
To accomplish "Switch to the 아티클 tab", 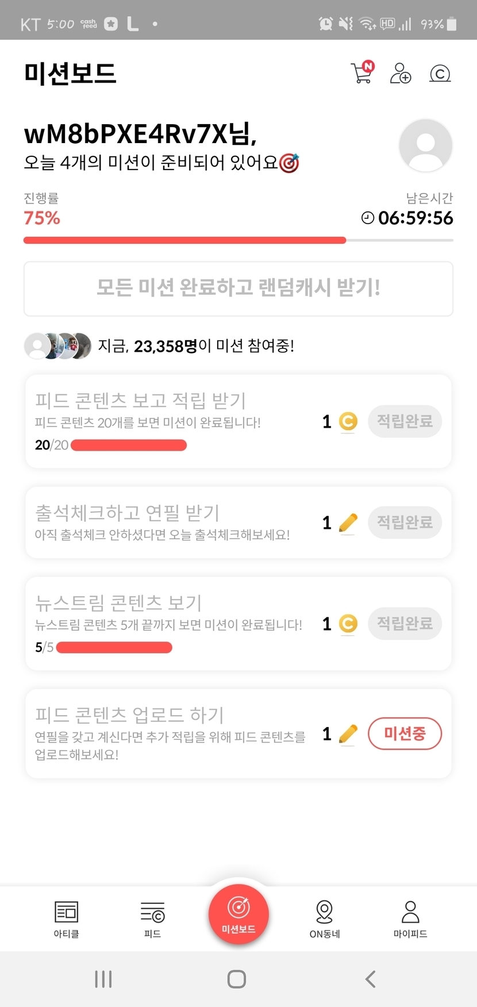I will [x=66, y=918].
